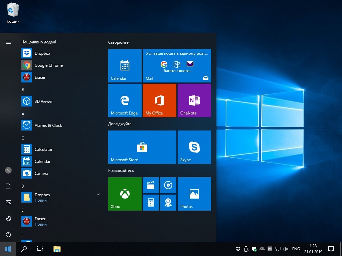Viewport: 342px width, 256px height.
Task: Open clock and date 1:28 flyout
Action: (x=313, y=249)
